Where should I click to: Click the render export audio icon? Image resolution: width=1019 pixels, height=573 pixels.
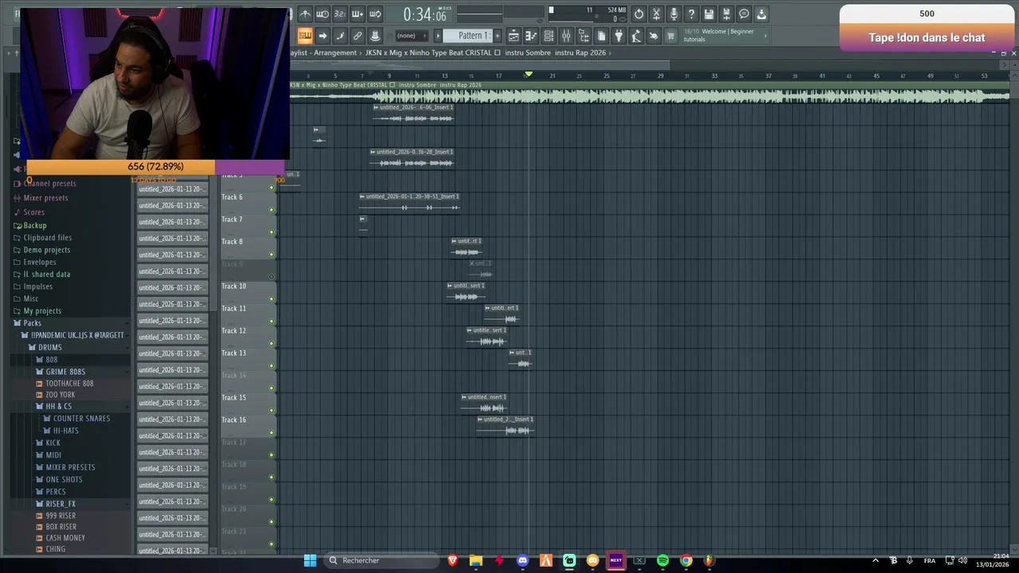726,14
